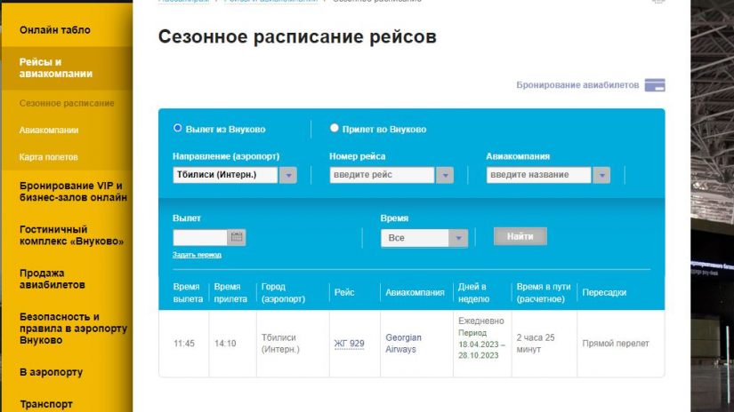Viewport: 734px width, 412px height.
Task: Open В аэропорту sidebar item
Action: [x=51, y=372]
